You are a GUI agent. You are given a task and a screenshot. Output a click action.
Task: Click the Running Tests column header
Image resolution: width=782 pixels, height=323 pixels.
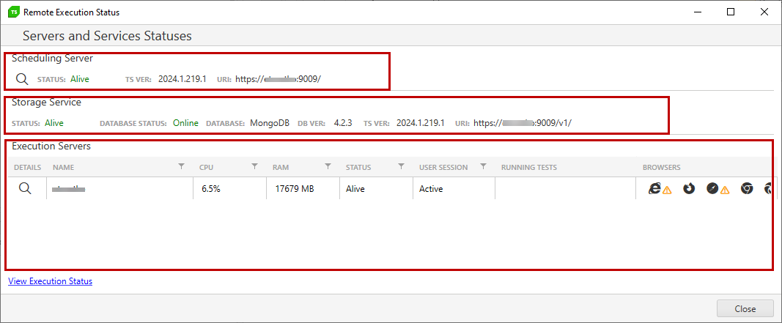pyautogui.click(x=529, y=168)
